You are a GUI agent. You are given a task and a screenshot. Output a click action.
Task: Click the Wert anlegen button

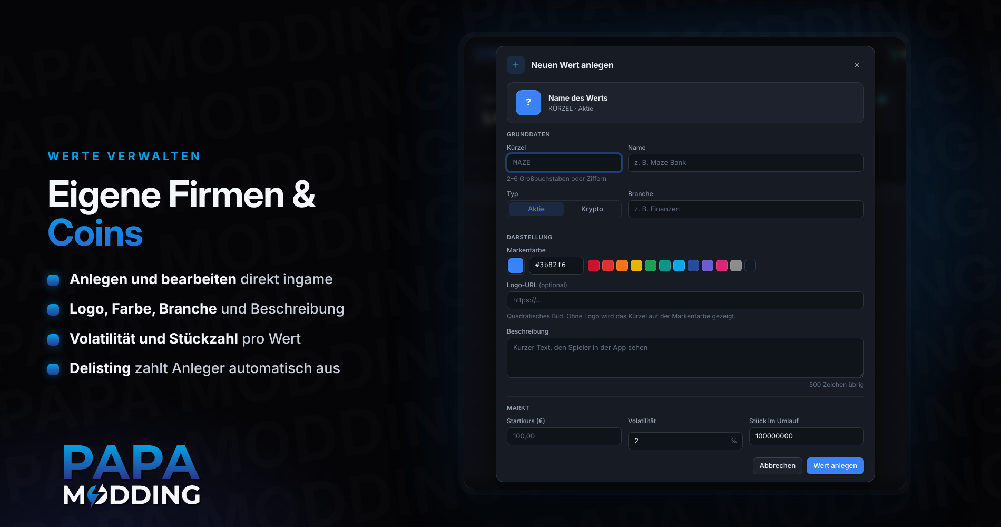tap(835, 466)
